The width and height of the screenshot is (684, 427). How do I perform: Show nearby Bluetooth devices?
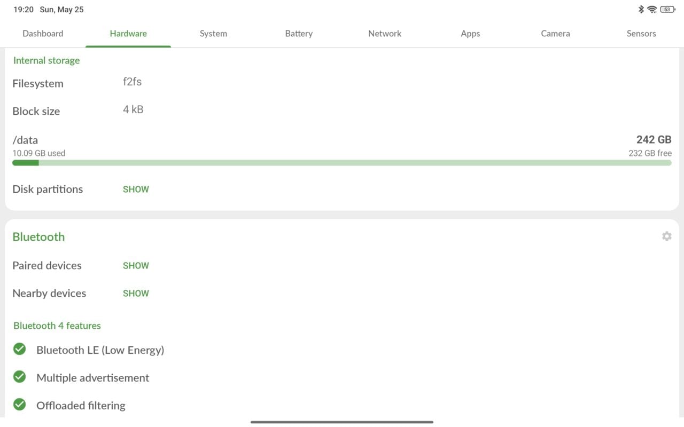point(136,294)
